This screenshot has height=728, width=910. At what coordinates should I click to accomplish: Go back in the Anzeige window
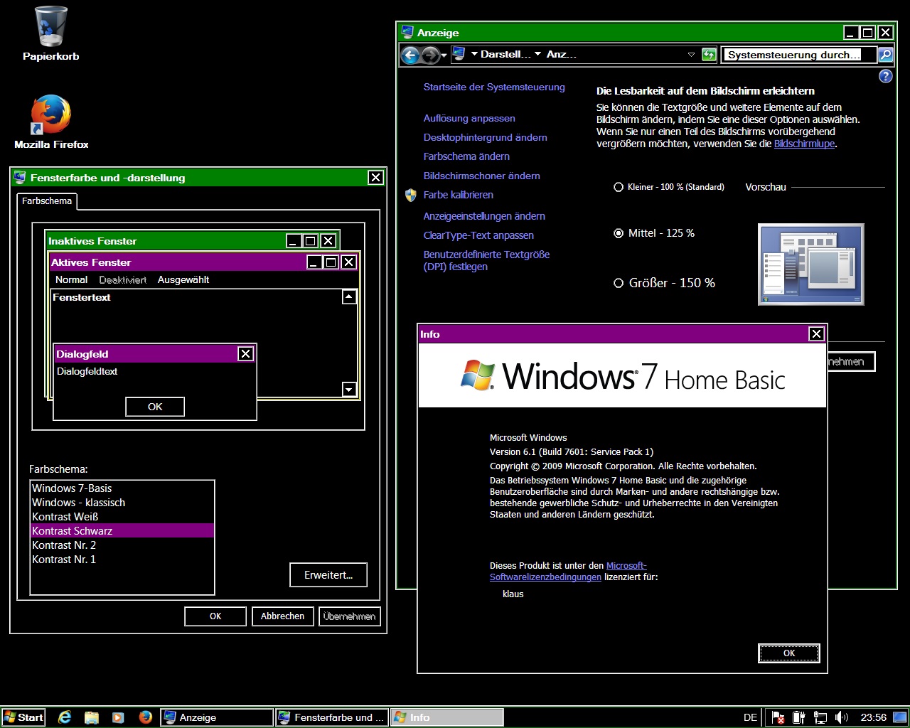[x=410, y=55]
